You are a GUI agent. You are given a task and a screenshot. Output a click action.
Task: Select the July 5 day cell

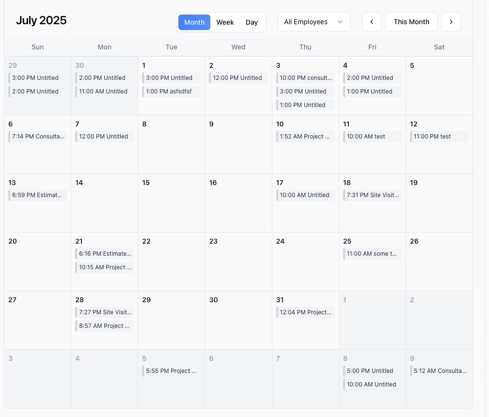coord(439,86)
